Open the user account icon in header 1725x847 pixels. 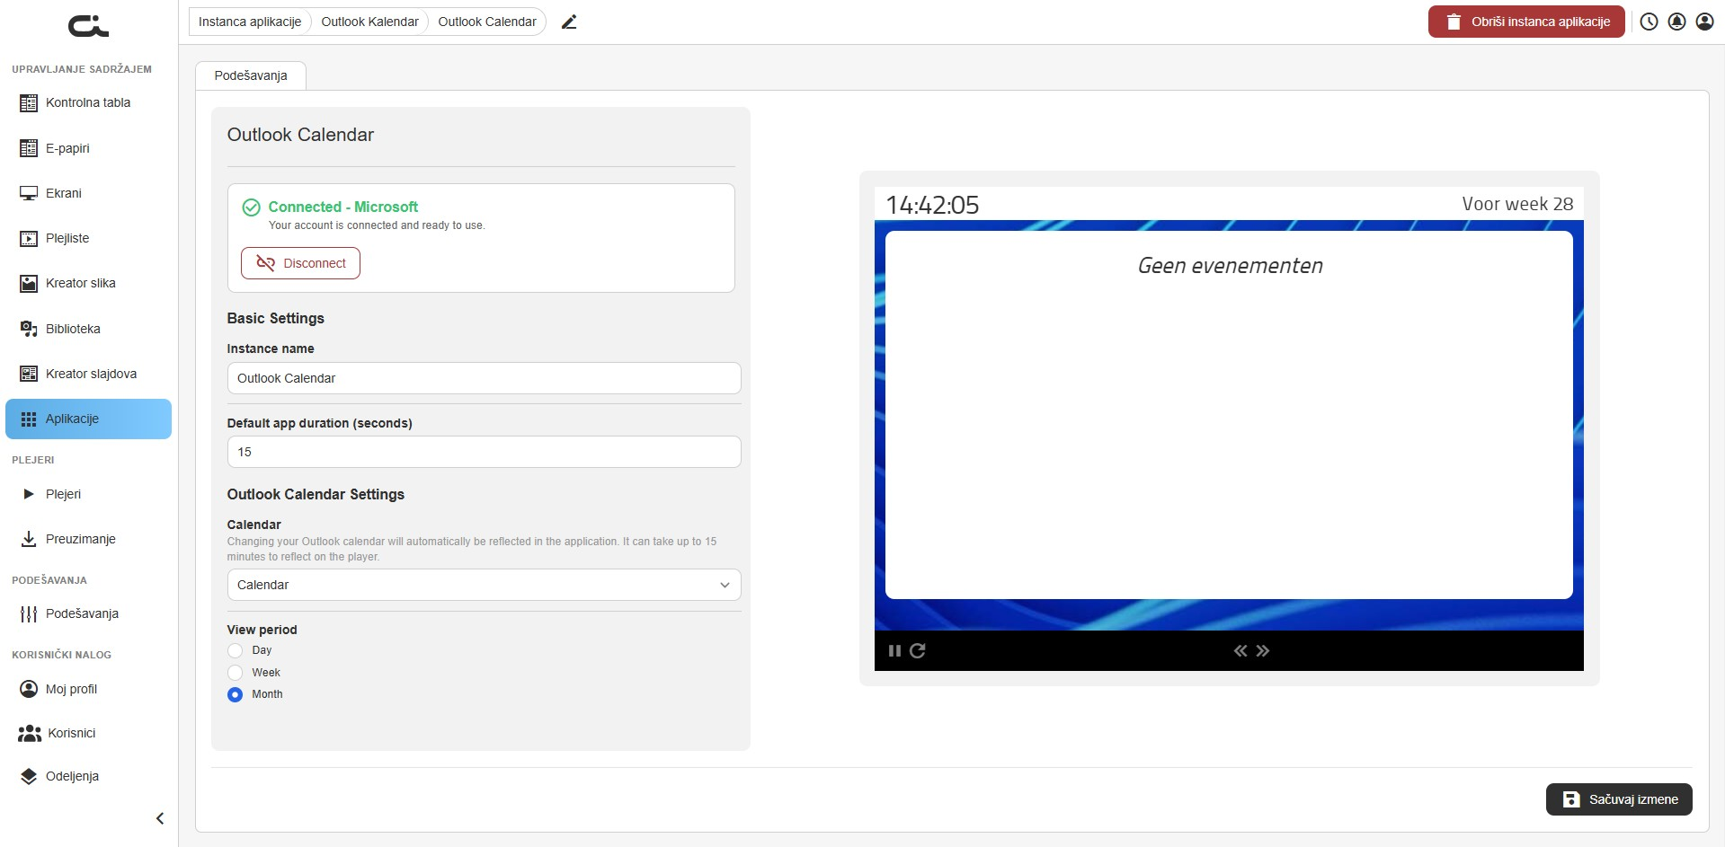(1704, 22)
